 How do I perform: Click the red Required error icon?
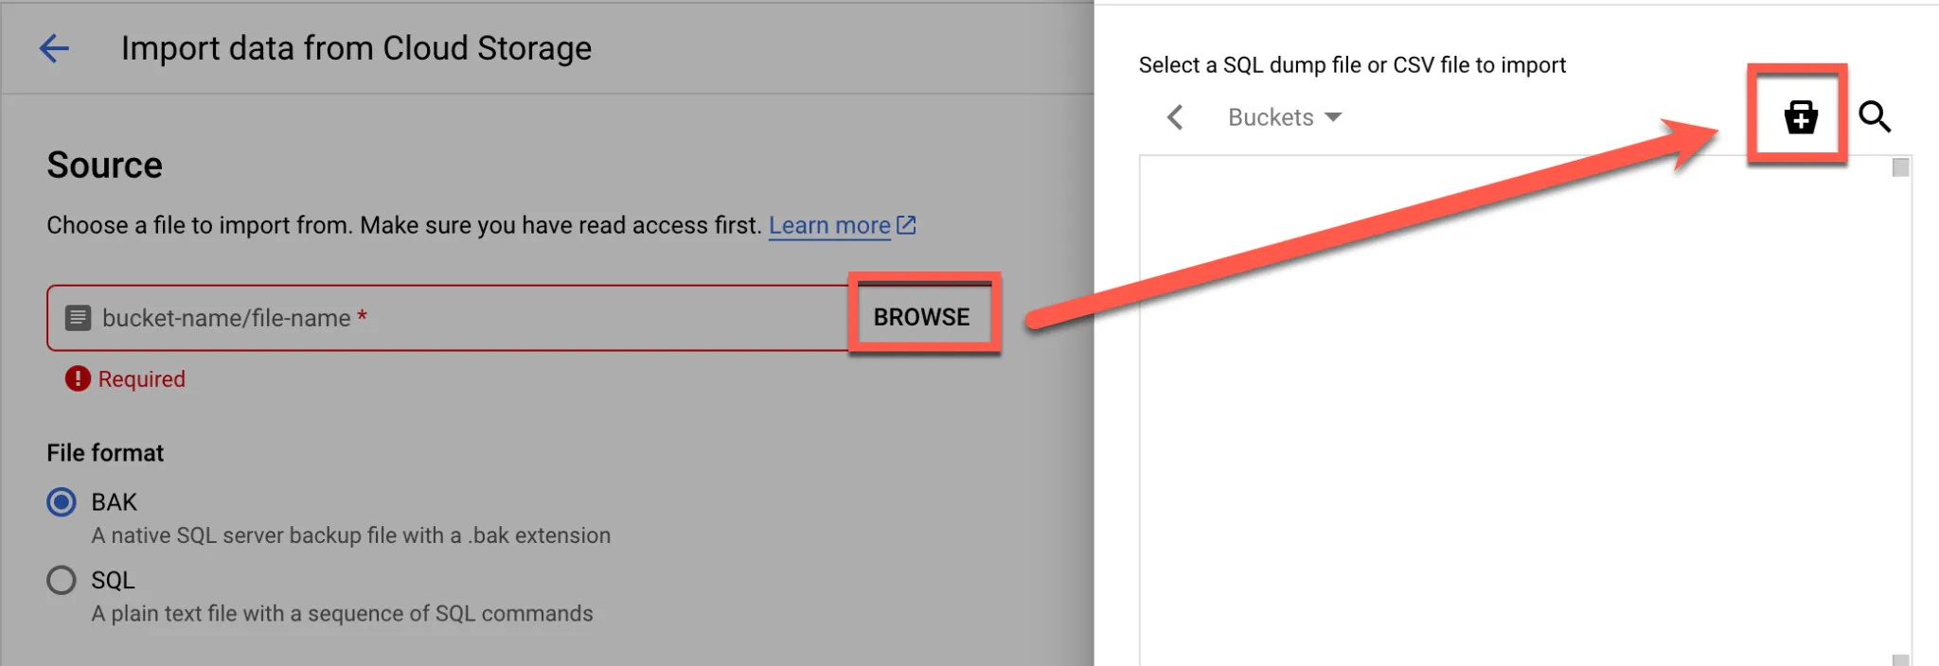(x=78, y=378)
